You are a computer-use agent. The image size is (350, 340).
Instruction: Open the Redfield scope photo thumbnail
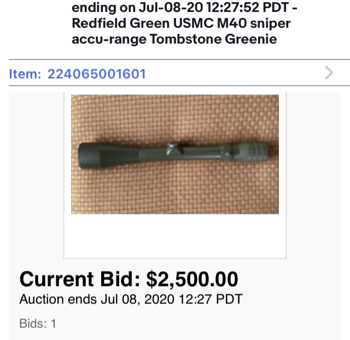(x=175, y=154)
